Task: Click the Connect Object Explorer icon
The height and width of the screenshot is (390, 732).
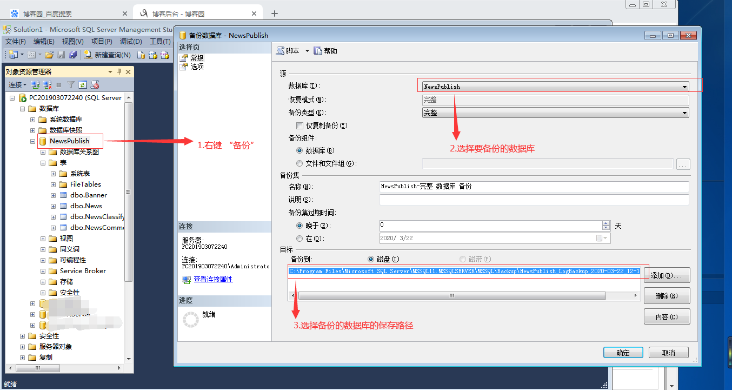Action: (36, 84)
